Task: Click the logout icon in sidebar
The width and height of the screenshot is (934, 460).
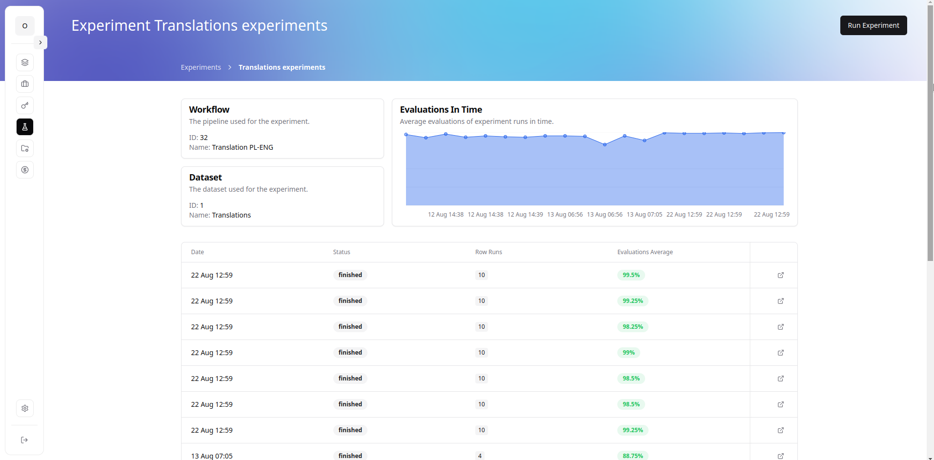Action: [24, 440]
